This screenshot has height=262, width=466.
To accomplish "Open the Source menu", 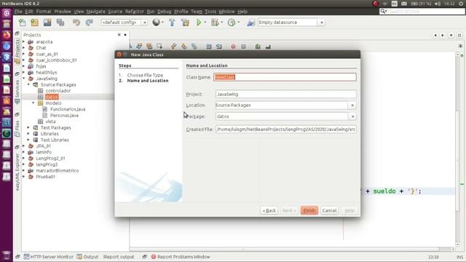I will [115, 12].
